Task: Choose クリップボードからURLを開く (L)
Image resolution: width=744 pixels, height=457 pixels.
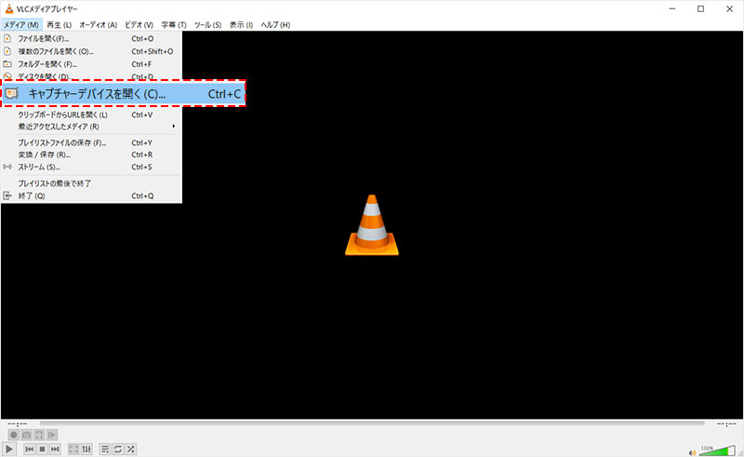Action: point(91,114)
